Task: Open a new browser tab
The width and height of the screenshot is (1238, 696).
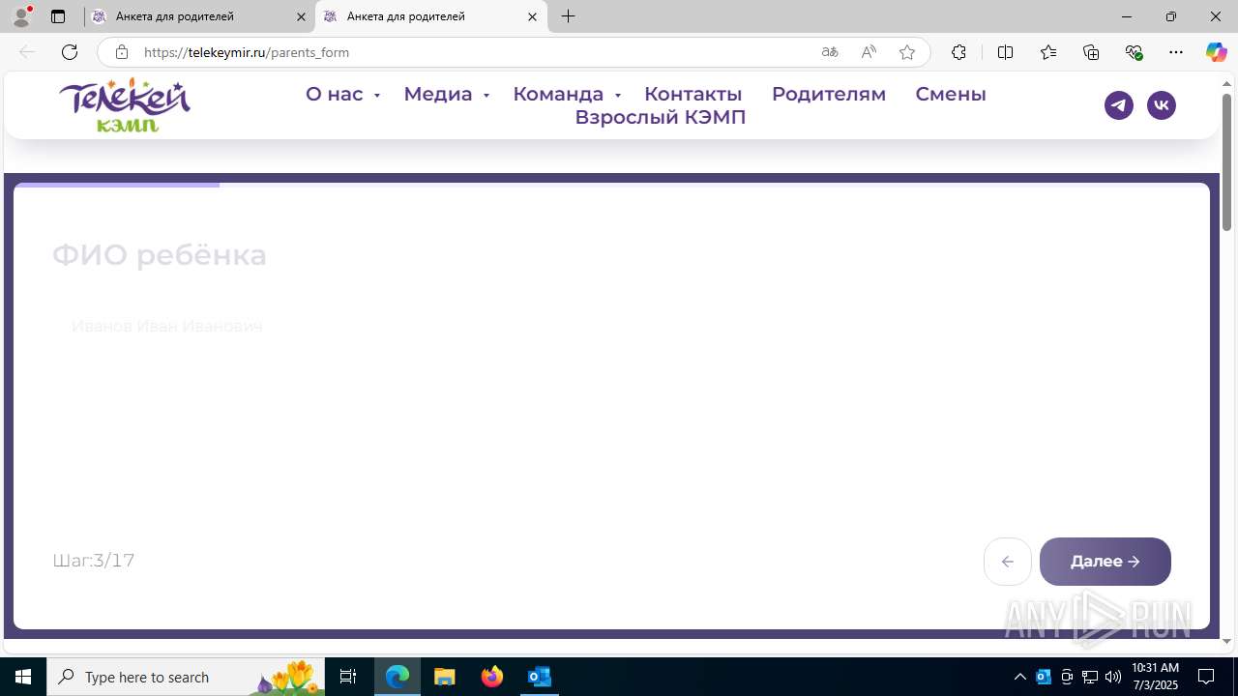Action: coord(569,16)
